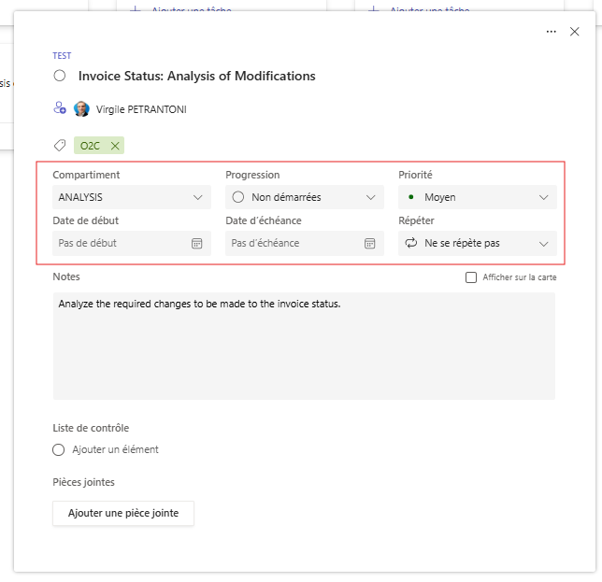Open the start date calendar icon
This screenshot has height=582, width=602.
(197, 243)
